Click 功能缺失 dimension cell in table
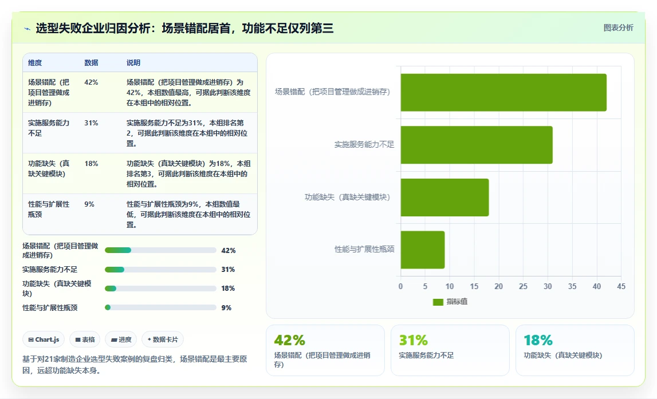657x399 pixels. pos(49,169)
